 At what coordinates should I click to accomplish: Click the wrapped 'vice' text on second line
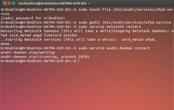pyautogui.click(x=5, y=13)
